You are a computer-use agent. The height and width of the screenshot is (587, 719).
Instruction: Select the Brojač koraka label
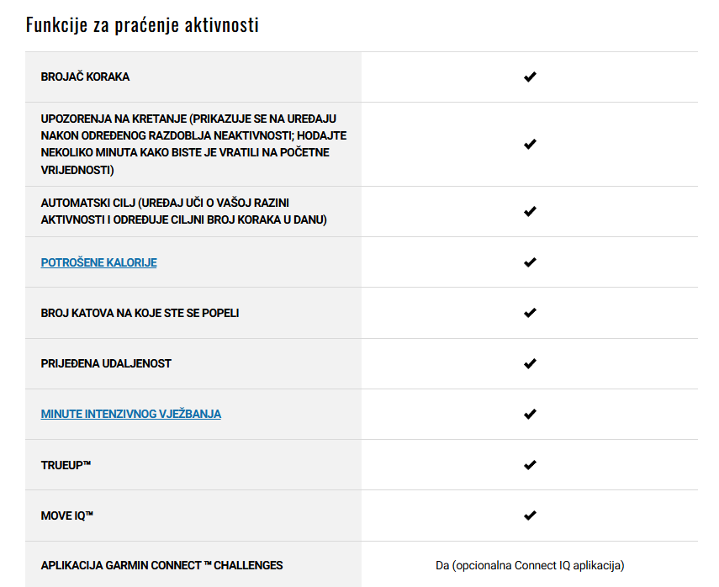(85, 77)
